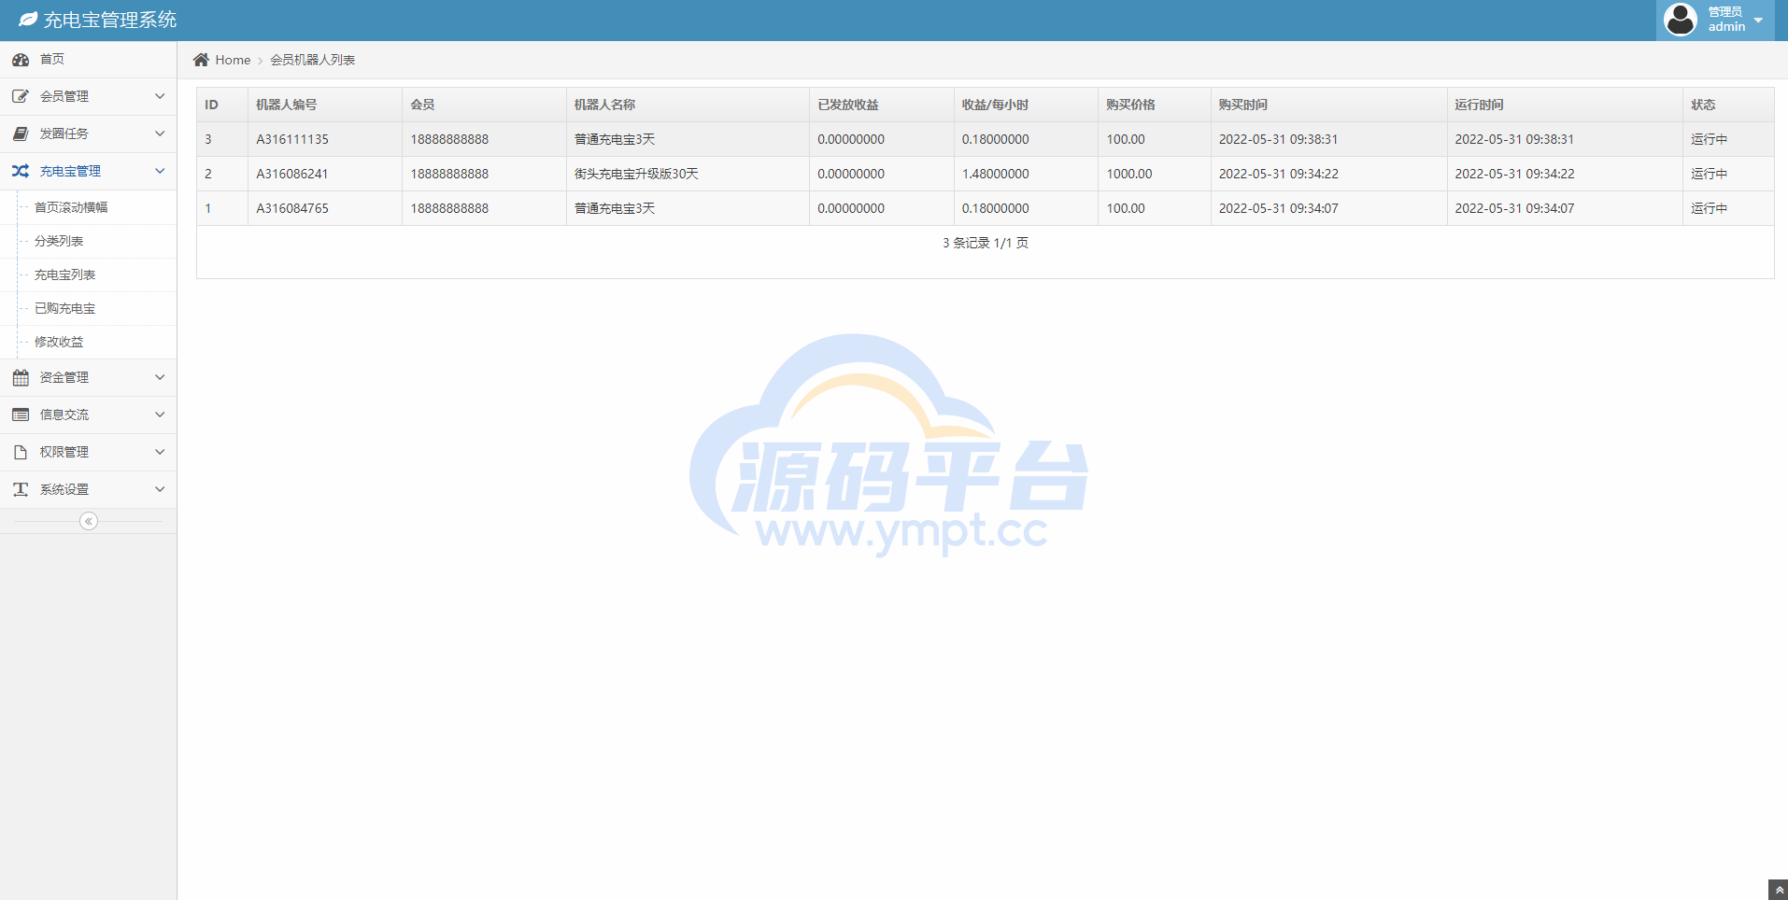Click the text icon beside 系统设置
Viewport: 1788px width, 900px height.
21,489
